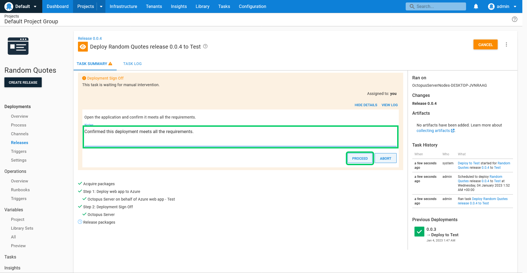Screen dimensions: 527x273
Task: Click the View Log link
Action: pos(389,105)
